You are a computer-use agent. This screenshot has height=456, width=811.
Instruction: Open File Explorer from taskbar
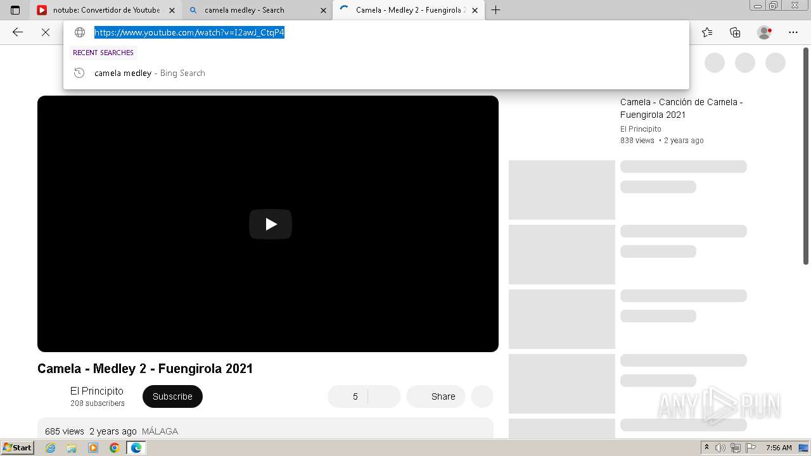(x=72, y=448)
